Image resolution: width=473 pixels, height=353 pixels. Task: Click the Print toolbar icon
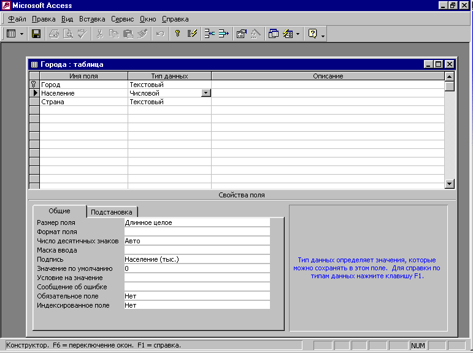click(x=54, y=34)
